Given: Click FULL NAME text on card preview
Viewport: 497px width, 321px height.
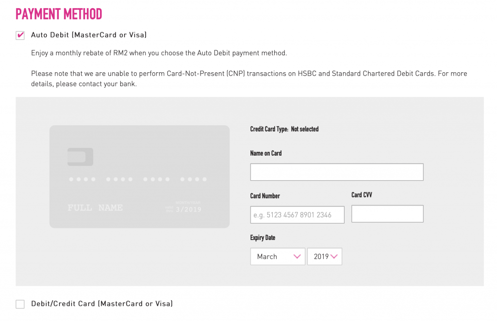Looking at the screenshot, I should click(x=95, y=208).
